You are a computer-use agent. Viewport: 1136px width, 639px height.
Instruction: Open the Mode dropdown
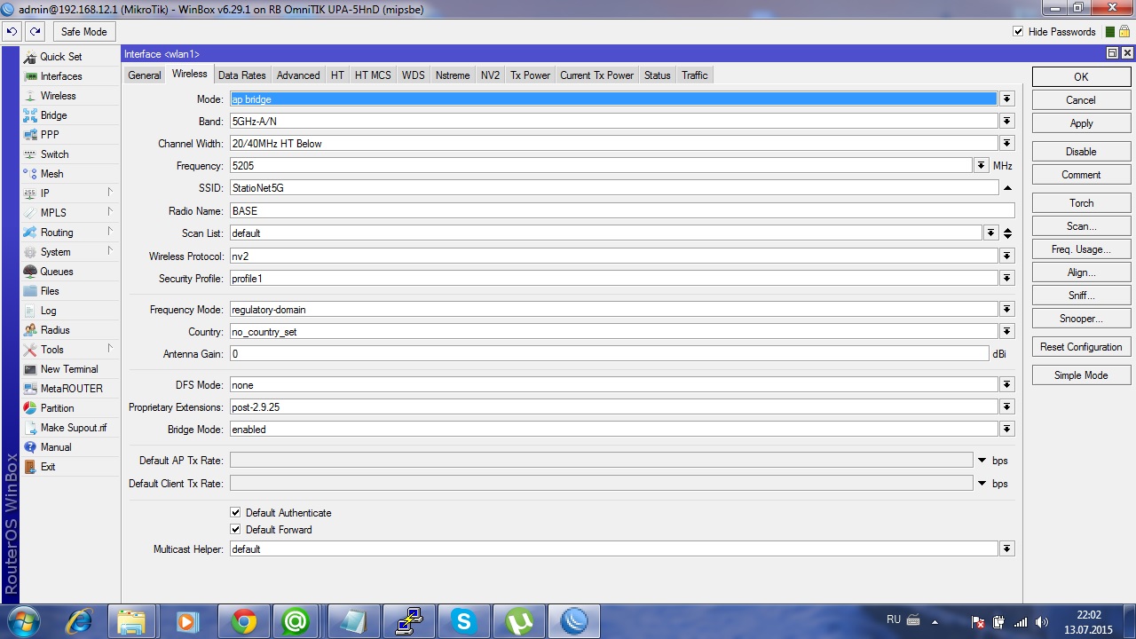coord(1006,99)
